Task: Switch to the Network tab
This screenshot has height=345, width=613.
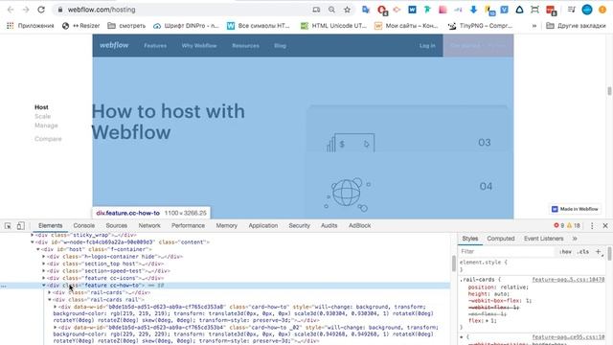Action: (x=149, y=226)
